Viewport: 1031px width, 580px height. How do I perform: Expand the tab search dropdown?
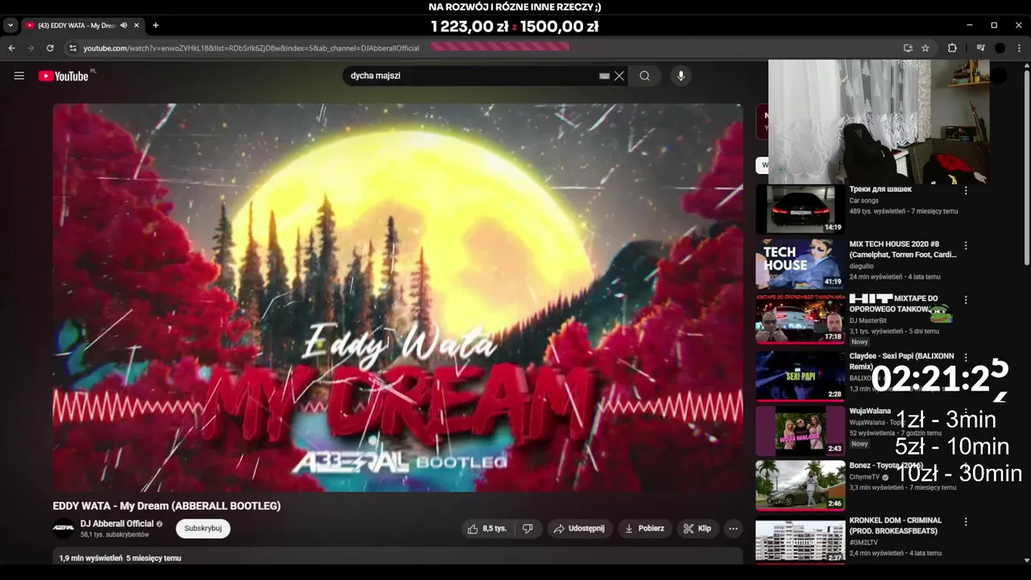coord(10,26)
